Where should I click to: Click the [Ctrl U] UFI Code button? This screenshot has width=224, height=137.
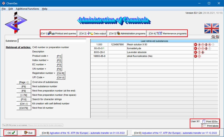click(61, 77)
